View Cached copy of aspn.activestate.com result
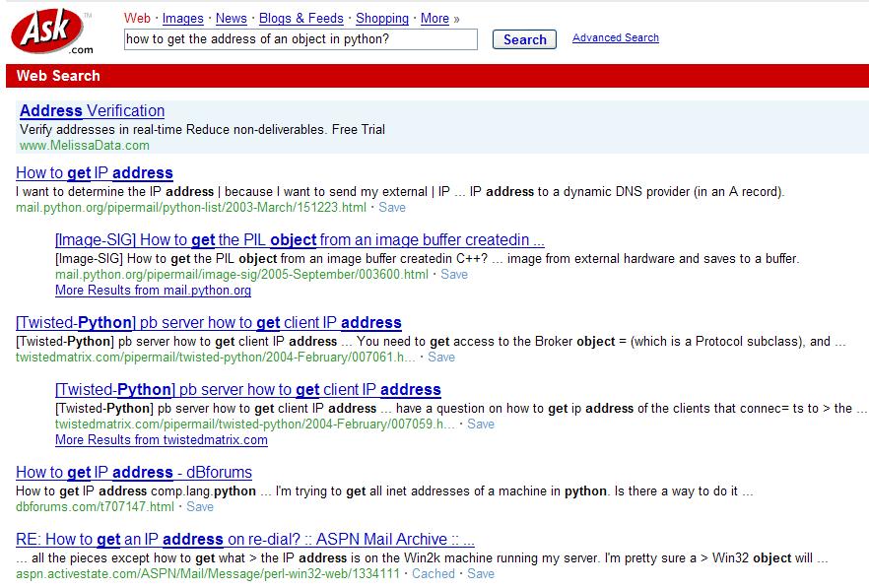869x588 pixels. point(434,574)
